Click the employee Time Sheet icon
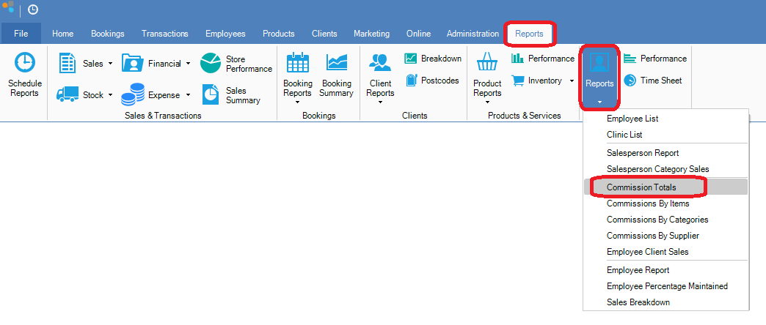Viewport: 766px width, 325px height. point(631,81)
